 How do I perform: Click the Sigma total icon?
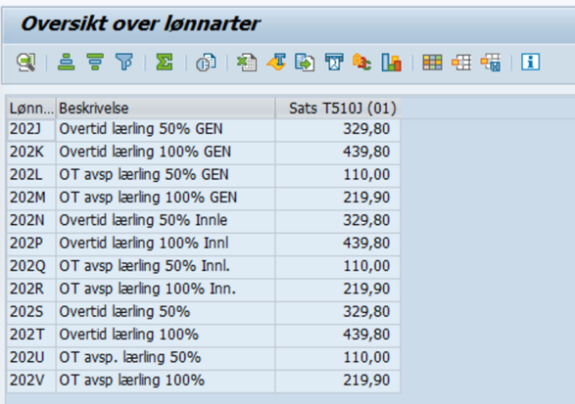pyautogui.click(x=165, y=63)
